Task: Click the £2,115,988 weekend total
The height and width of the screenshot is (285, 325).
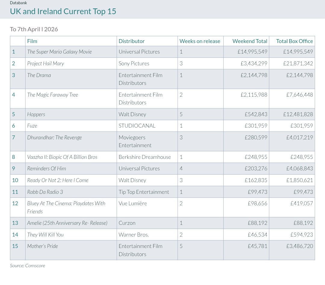Action: pyautogui.click(x=254, y=95)
